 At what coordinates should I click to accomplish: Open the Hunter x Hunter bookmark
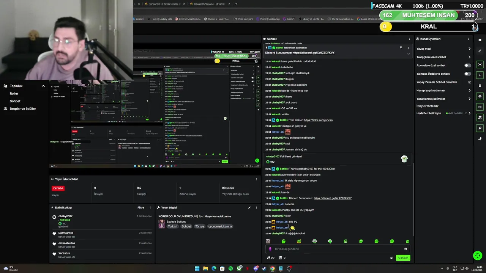(x=216, y=19)
